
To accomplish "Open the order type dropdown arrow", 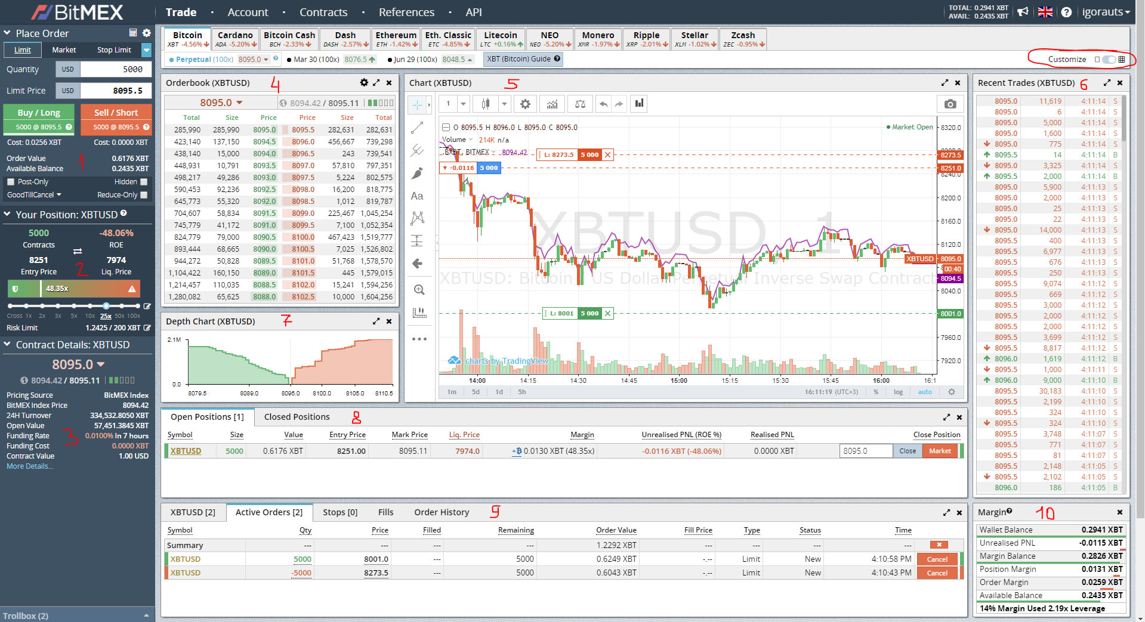I will (146, 50).
